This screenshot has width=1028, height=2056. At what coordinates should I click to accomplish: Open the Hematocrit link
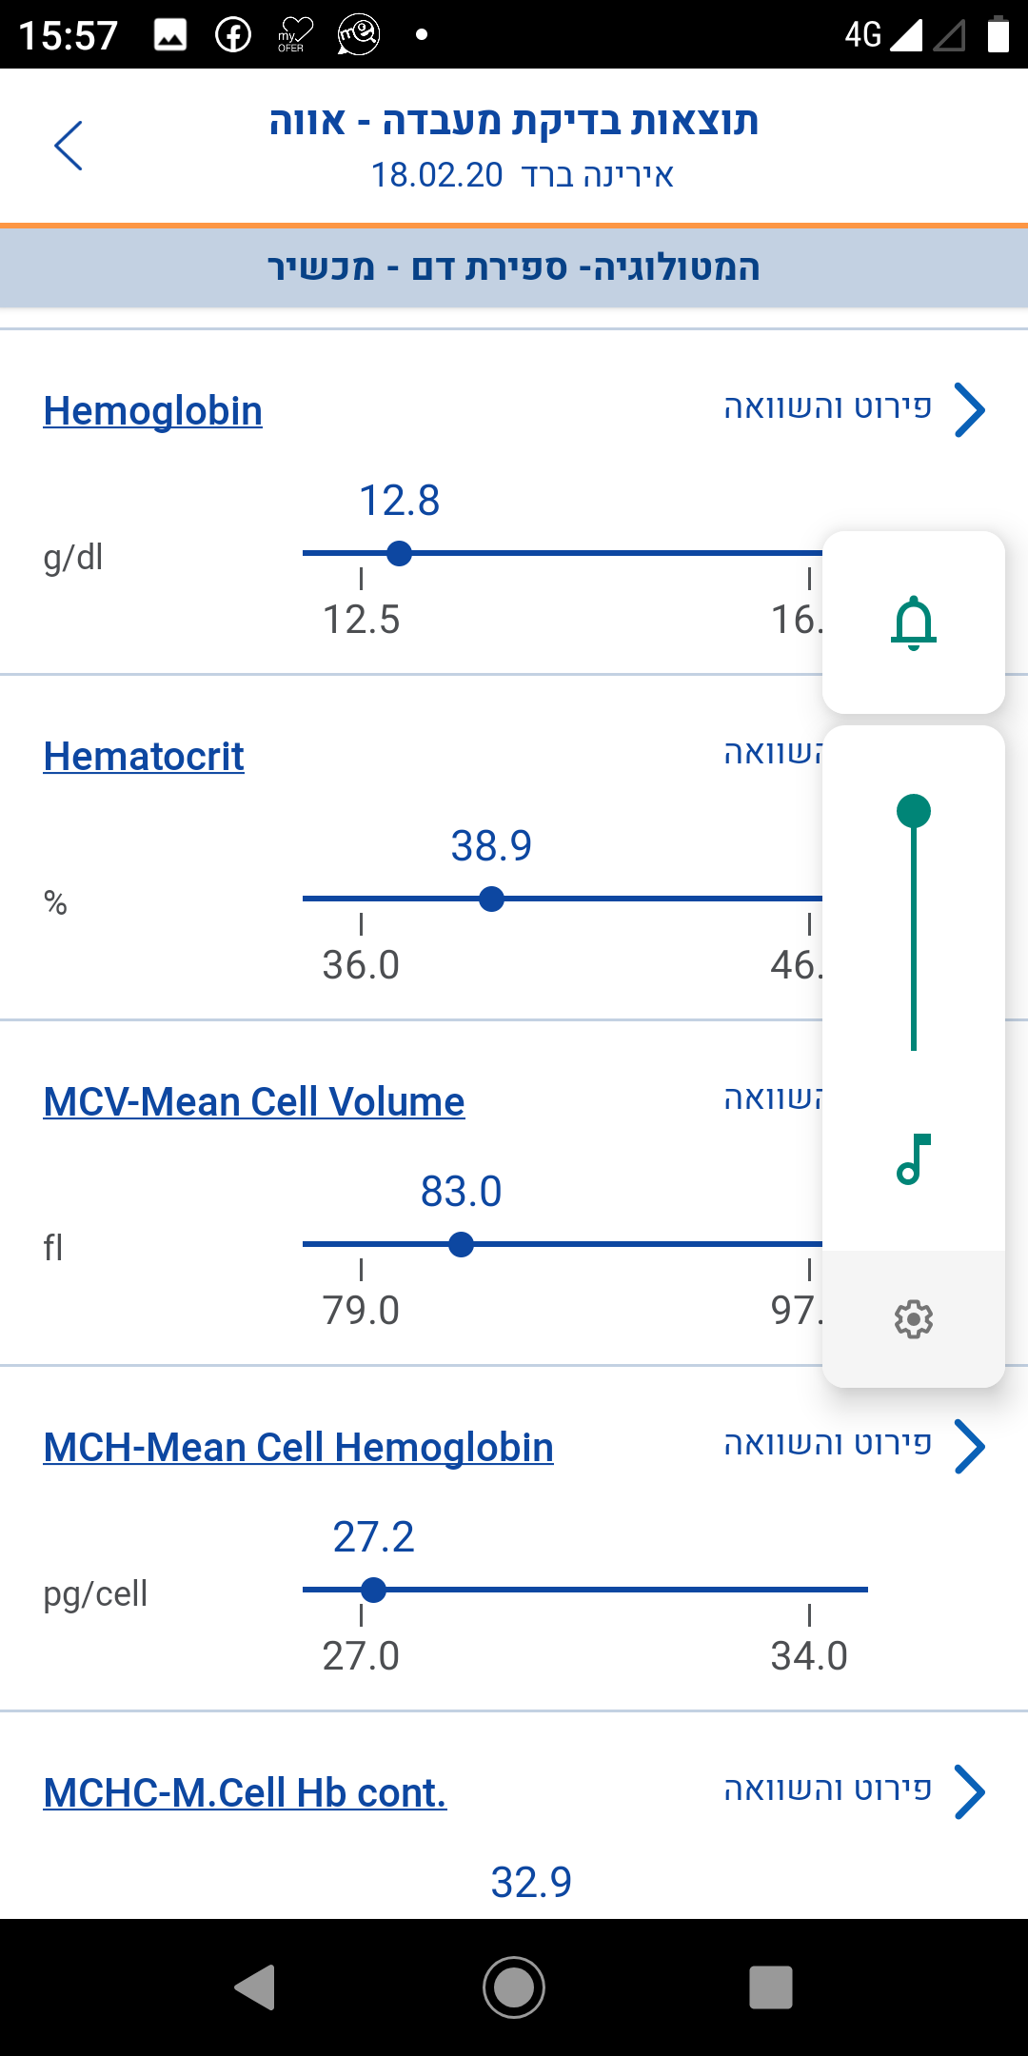coord(144,757)
